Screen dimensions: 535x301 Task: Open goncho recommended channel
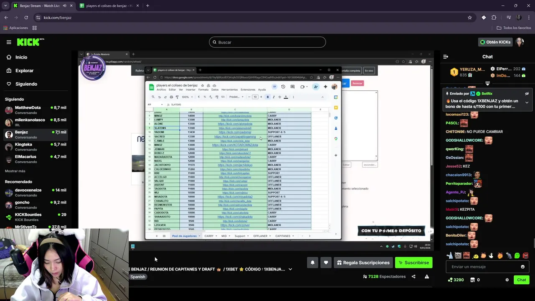pos(36,205)
